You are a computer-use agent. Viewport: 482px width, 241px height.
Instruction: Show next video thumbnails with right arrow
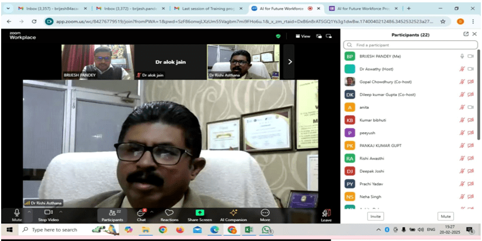point(290,61)
